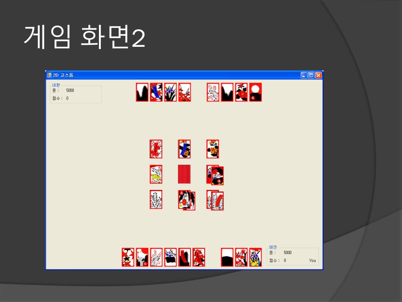The image size is (402, 302).
Task: Minimize the 2D 고스톱 window
Action: pos(304,75)
